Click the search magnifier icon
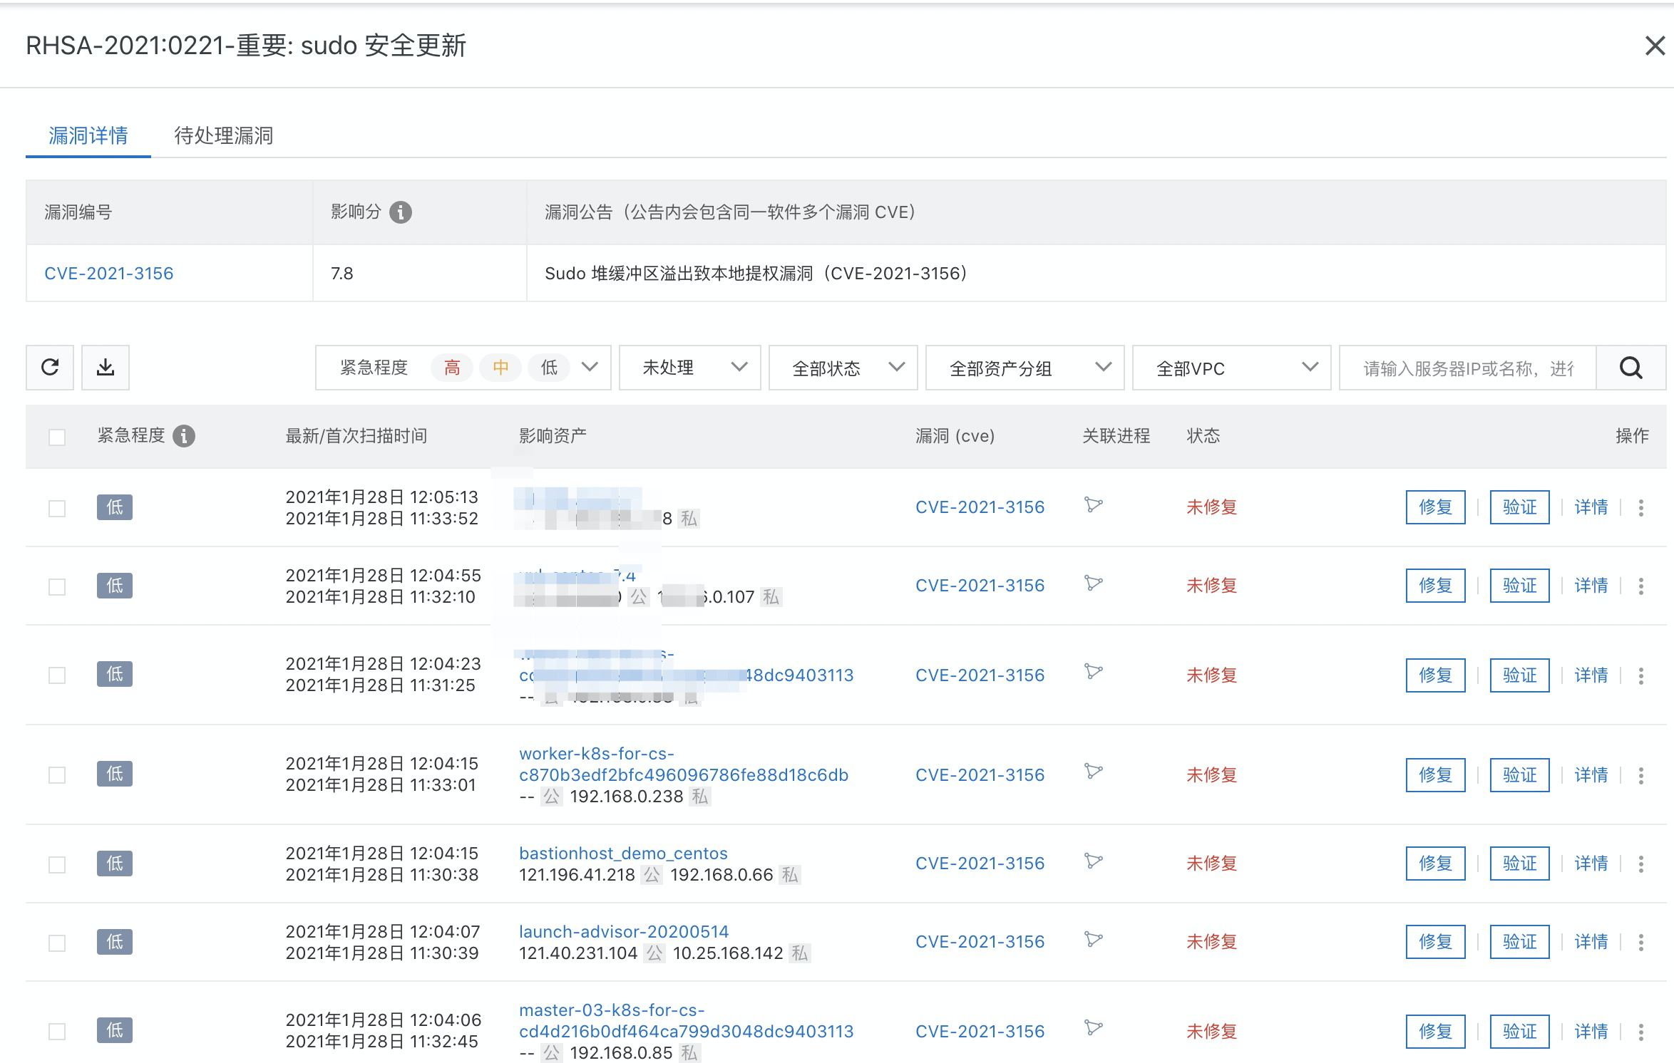The height and width of the screenshot is (1063, 1674). [1631, 368]
